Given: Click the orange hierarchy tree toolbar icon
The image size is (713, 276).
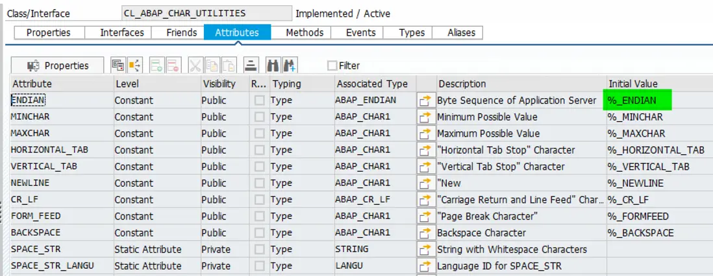Looking at the screenshot, I should 134,65.
